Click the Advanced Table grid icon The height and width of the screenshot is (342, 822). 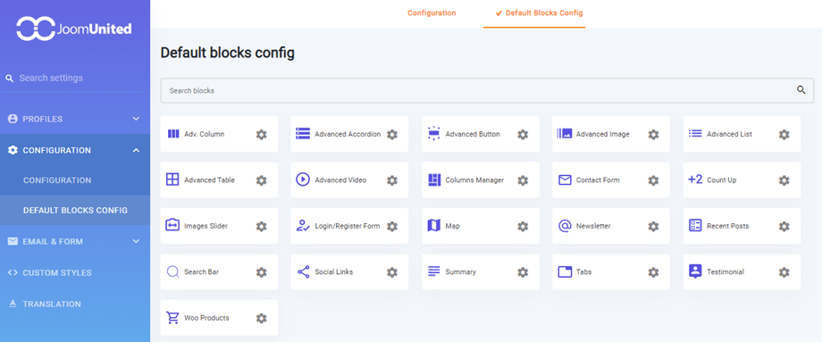(x=172, y=179)
